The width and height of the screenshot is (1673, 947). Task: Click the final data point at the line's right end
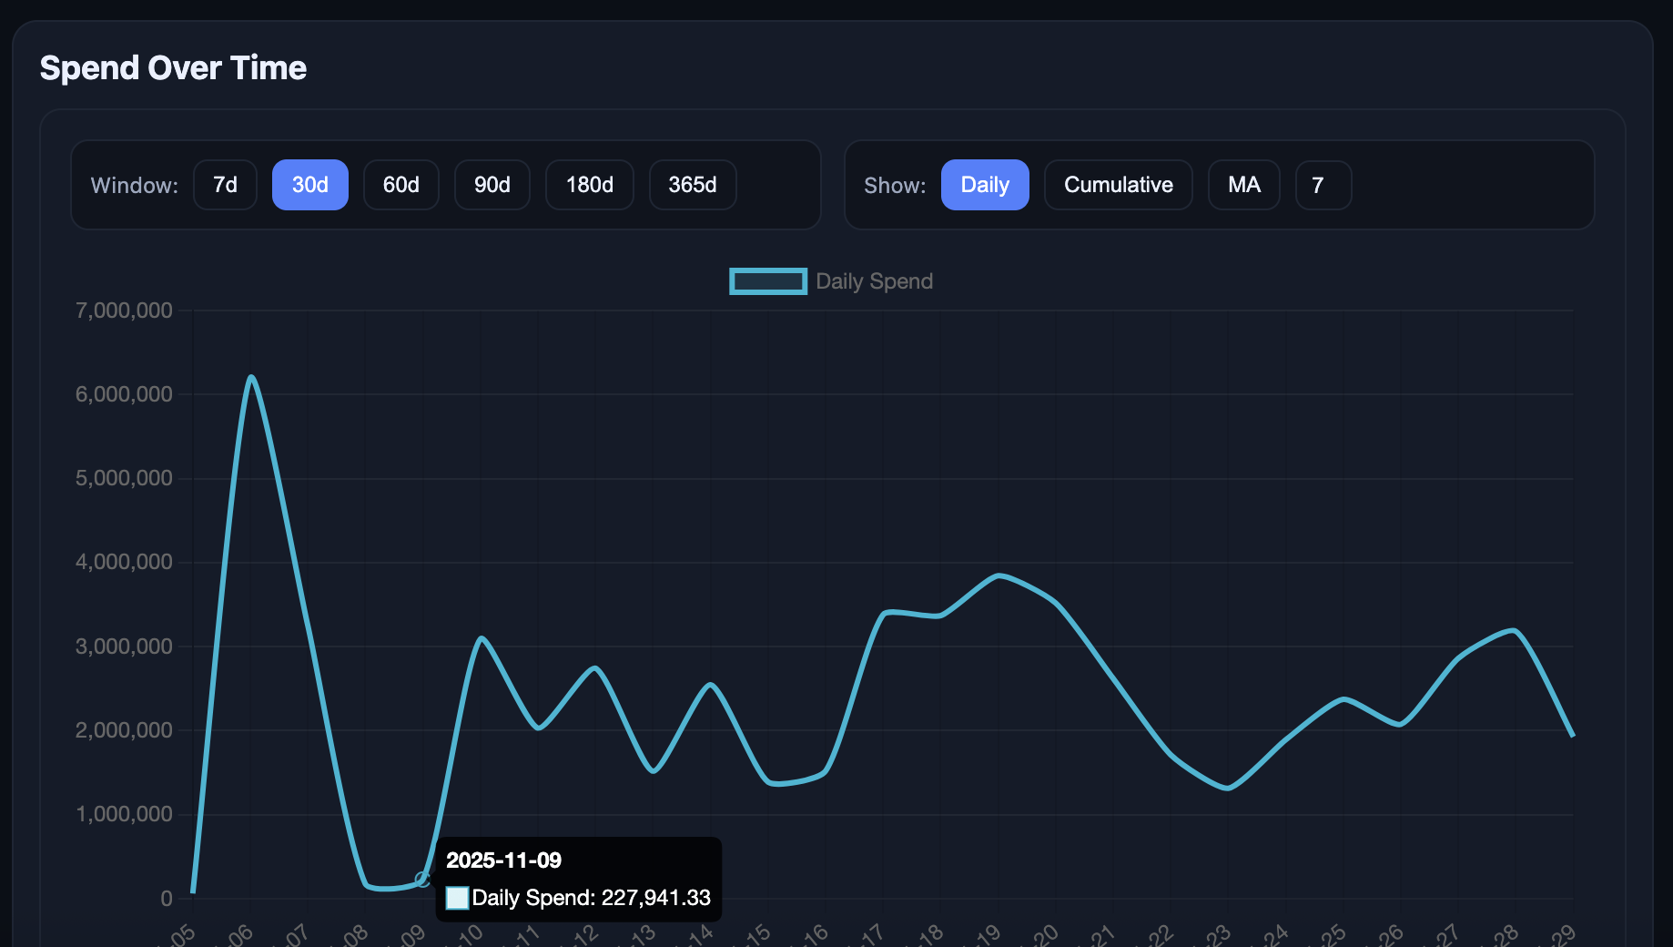click(1572, 735)
